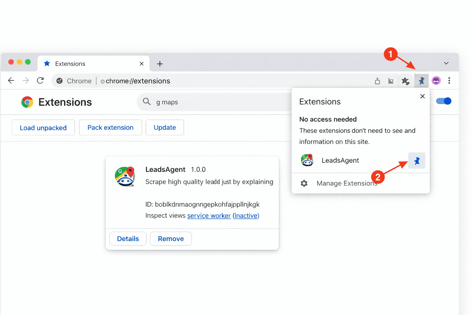Pin LeadsAgent using the pin toggle

coord(417,160)
